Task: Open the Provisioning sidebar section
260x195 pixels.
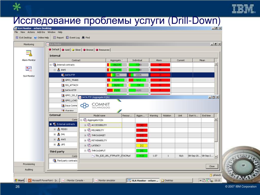Action: [29, 164]
